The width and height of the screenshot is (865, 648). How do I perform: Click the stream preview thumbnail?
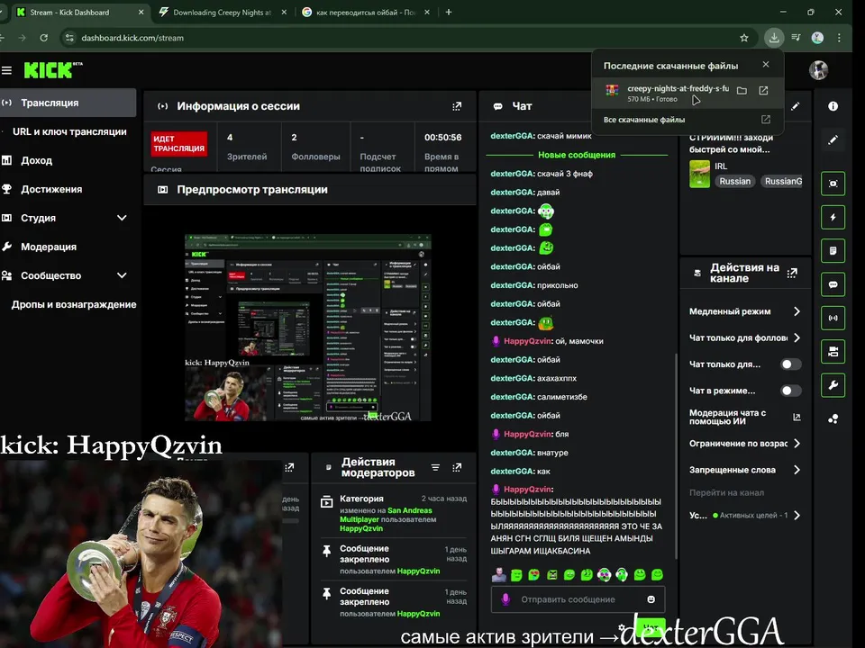(x=308, y=328)
